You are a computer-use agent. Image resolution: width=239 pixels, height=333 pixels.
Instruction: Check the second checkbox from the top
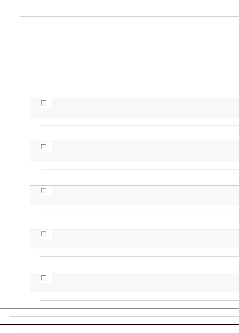pos(44,147)
